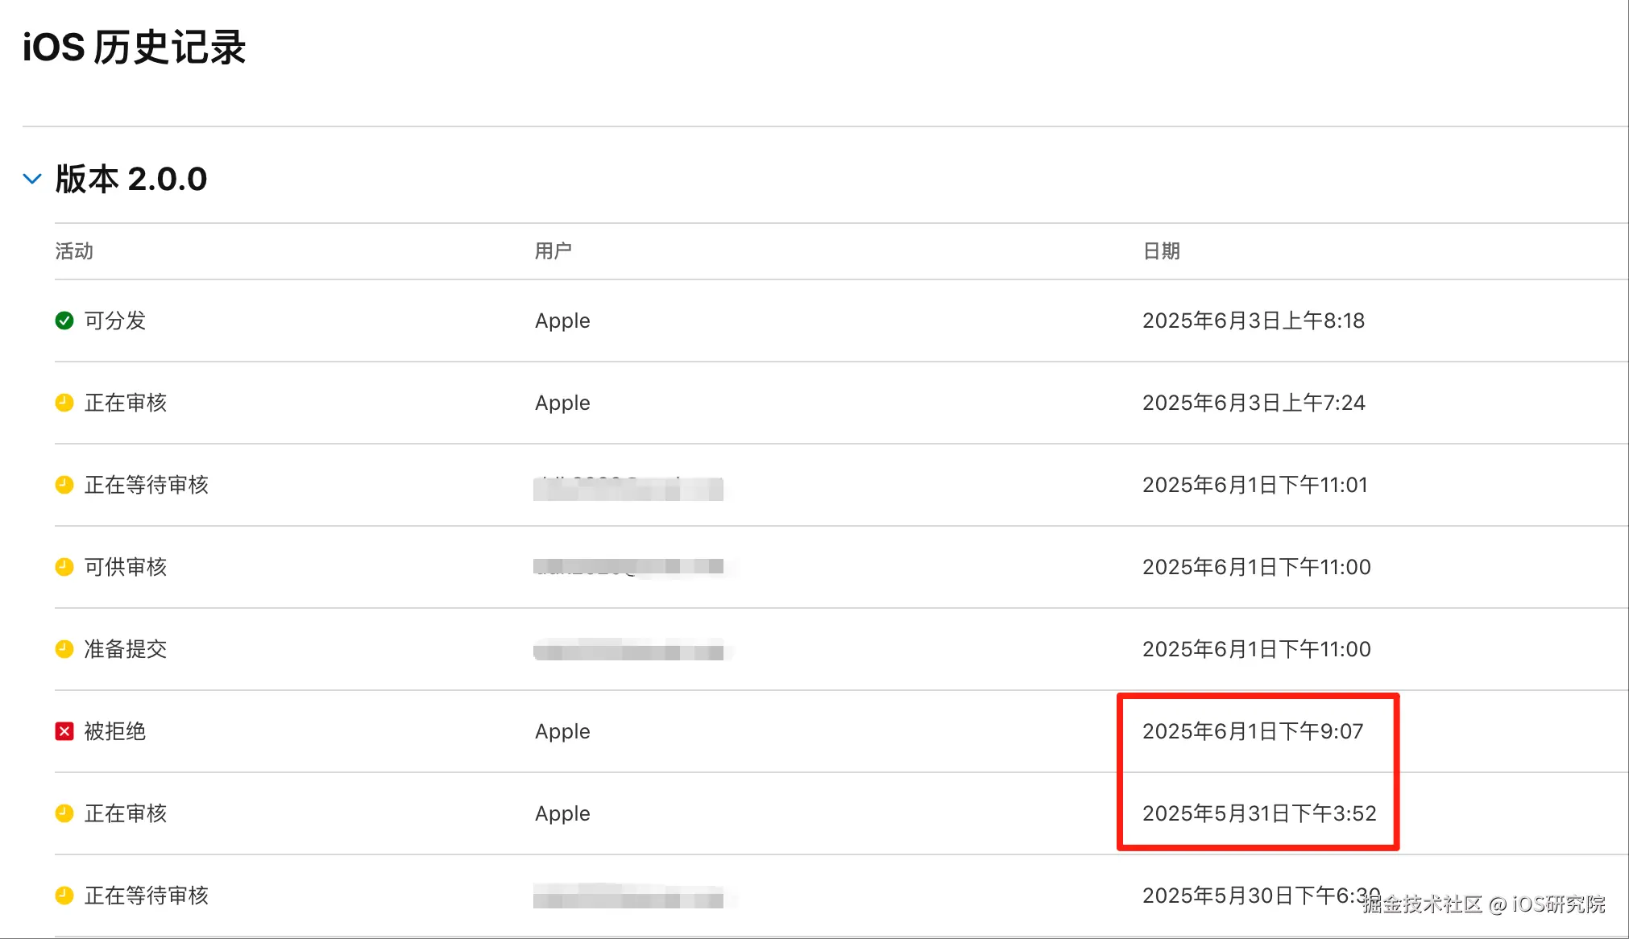The width and height of the screenshot is (1629, 939).
Task: Click yellow clock icon for June 1 正在等待审核
Action: [x=64, y=485]
